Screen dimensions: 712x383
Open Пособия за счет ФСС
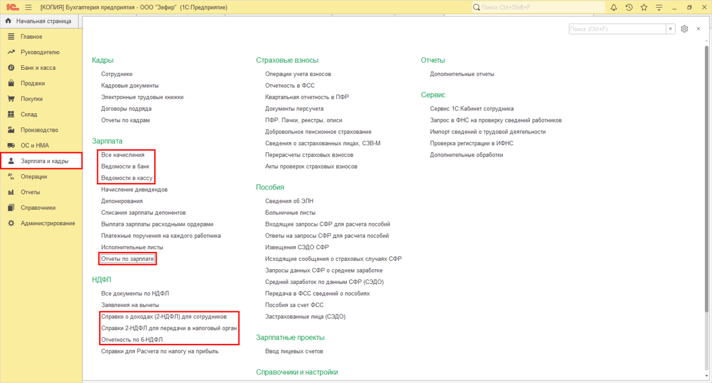coord(294,305)
